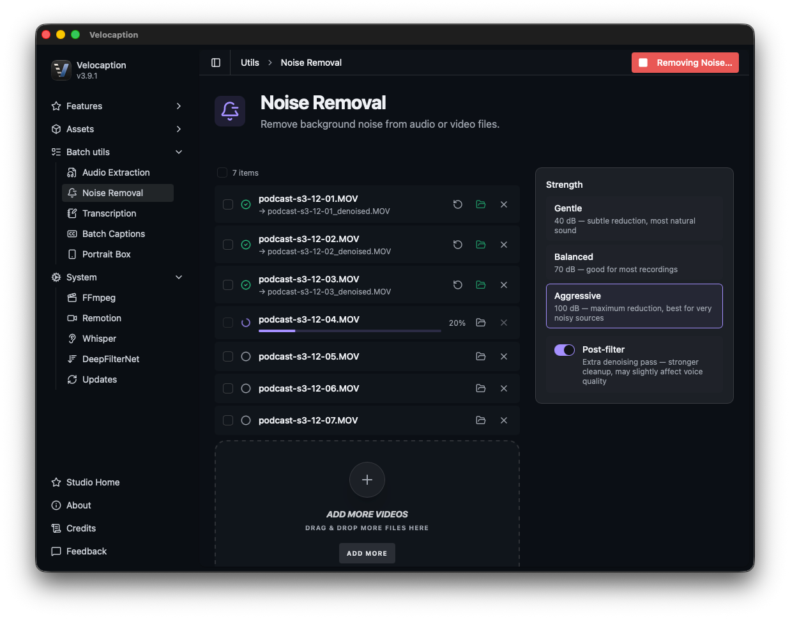Check the box for podcast-s3-12-02.MOV
The width and height of the screenshot is (790, 619).
coord(228,245)
